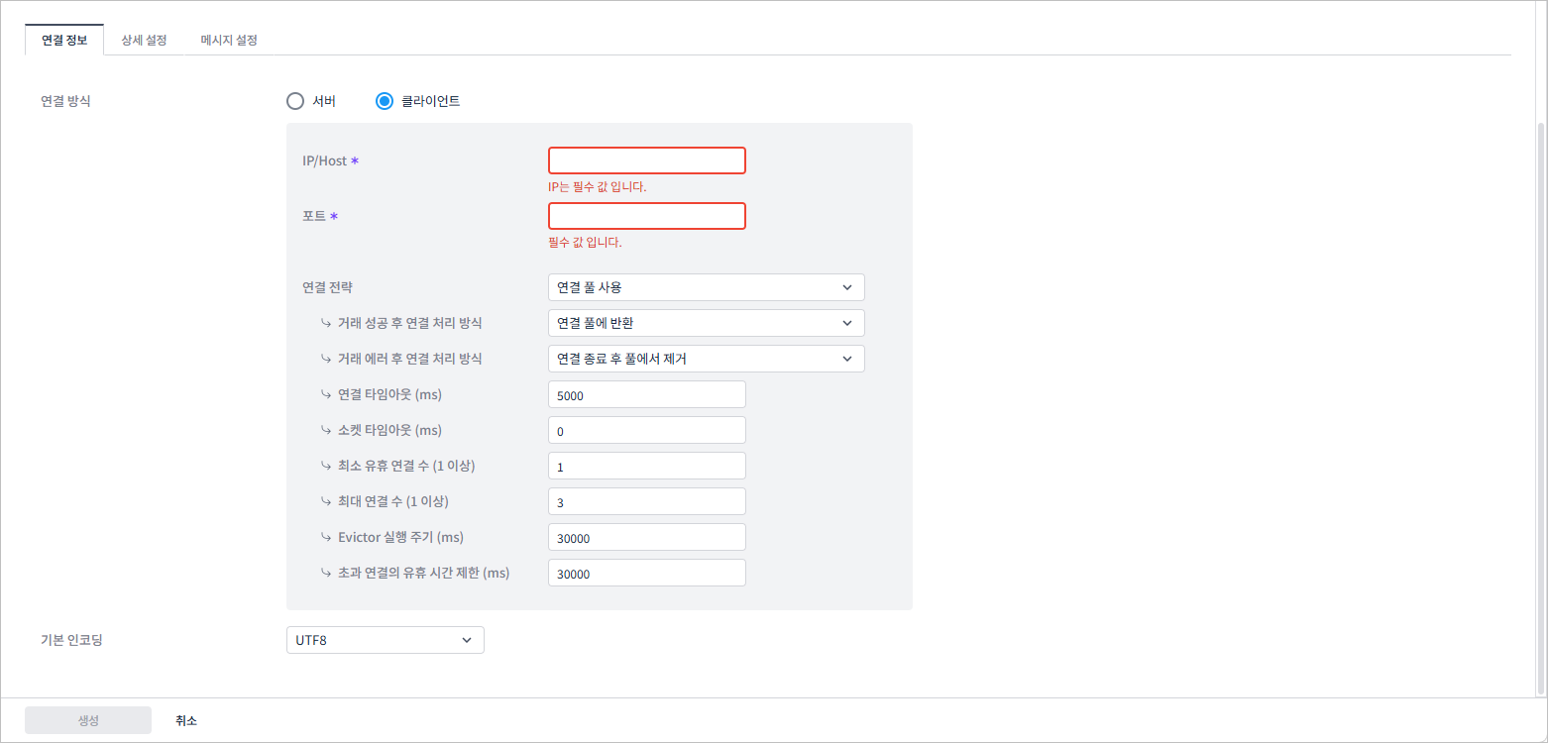Click the 'IP는 필수 값 입니다.' error message
Viewport: 1548px width, 743px height.
598,186
